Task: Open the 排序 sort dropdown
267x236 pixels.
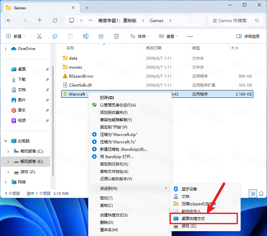Action: click(140, 36)
